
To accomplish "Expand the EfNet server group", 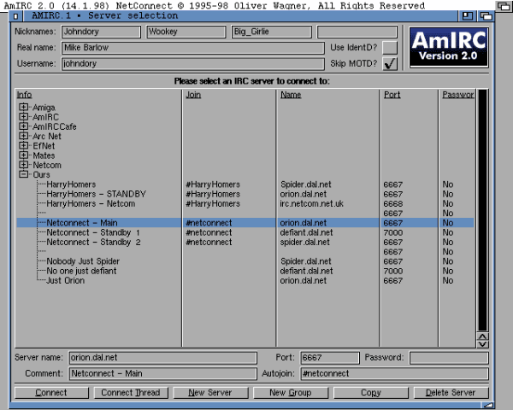I will 24,145.
